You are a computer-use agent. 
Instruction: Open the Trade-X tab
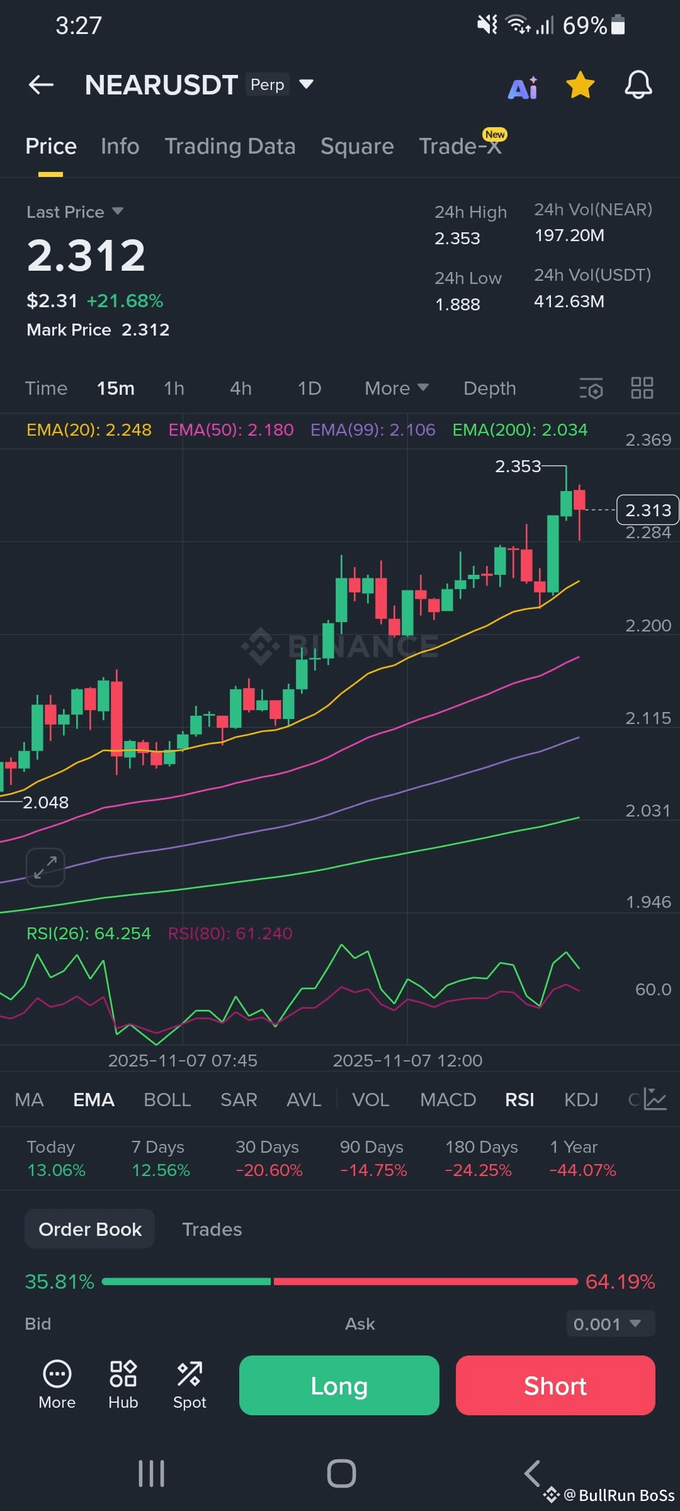(460, 146)
